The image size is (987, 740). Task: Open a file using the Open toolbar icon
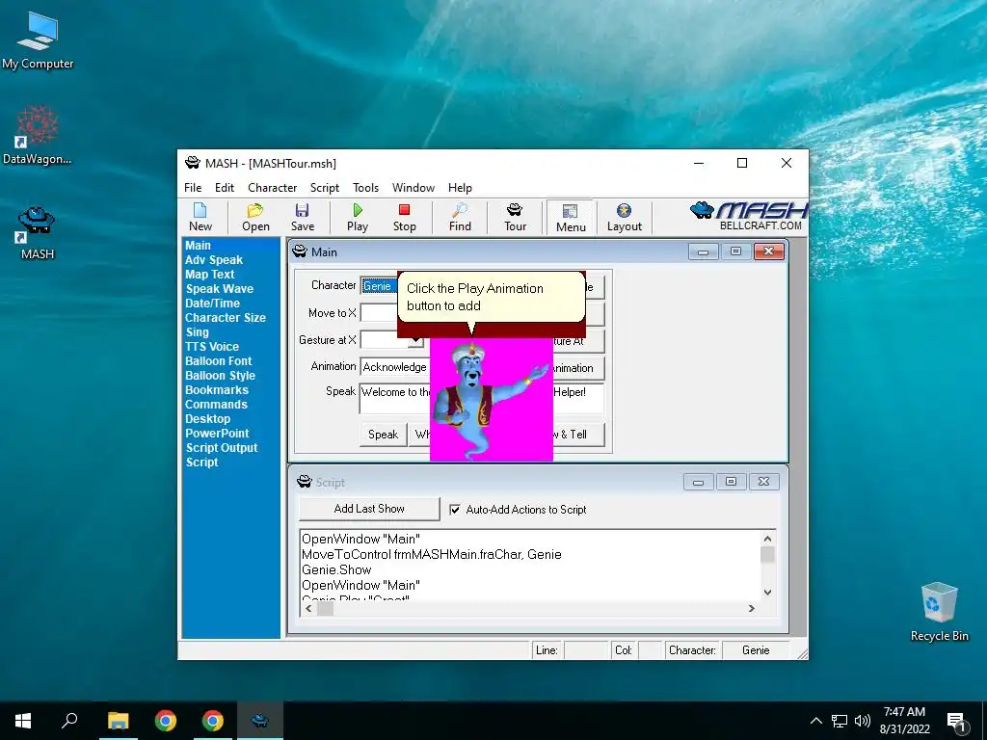pos(255,217)
